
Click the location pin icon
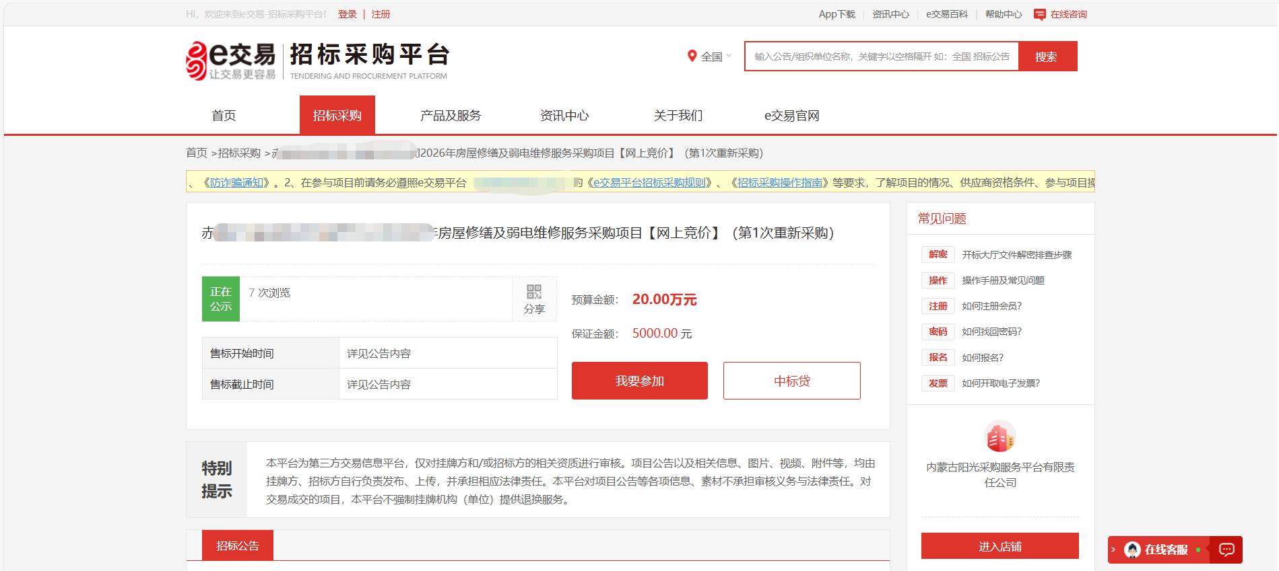pos(692,56)
